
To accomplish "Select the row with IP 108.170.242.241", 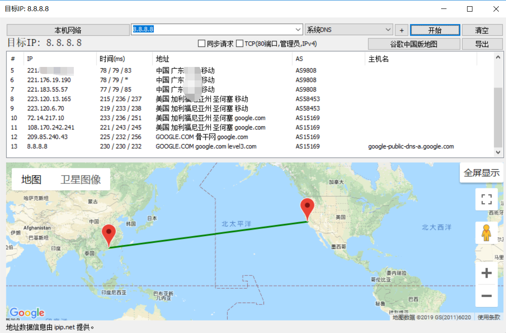I will point(250,127).
